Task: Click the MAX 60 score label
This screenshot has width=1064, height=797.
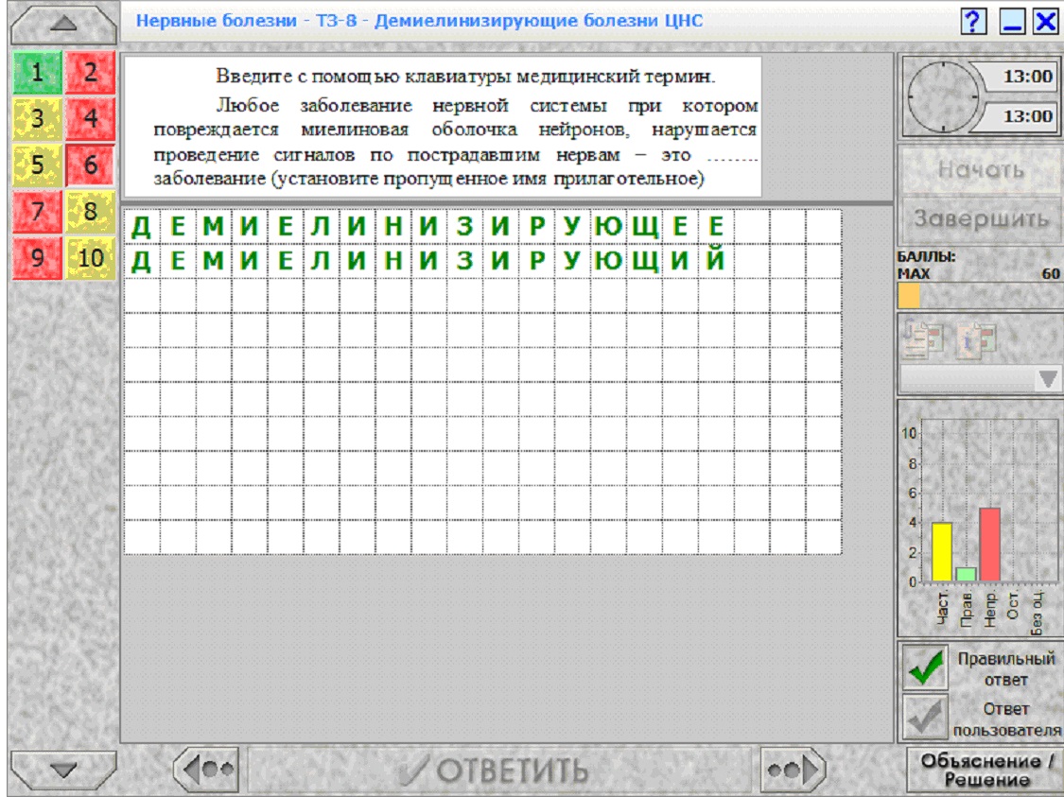Action: click(x=978, y=273)
